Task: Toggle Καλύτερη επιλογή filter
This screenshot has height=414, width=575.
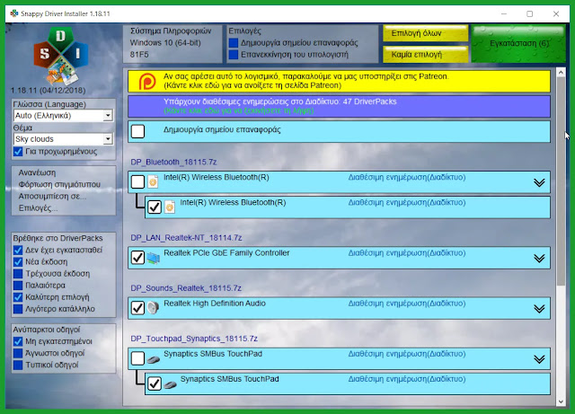Action: [18, 297]
